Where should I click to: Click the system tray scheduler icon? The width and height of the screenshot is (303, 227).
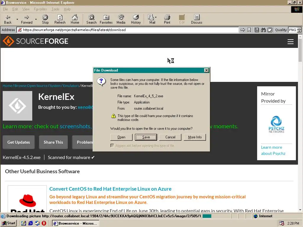282,223
